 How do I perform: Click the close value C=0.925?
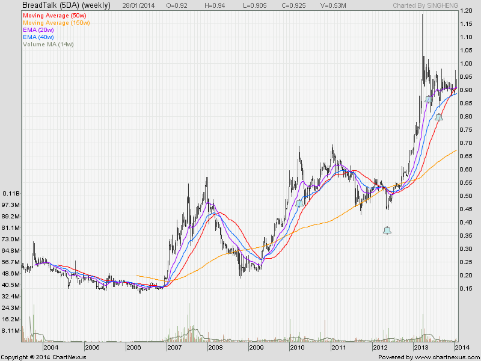click(293, 5)
